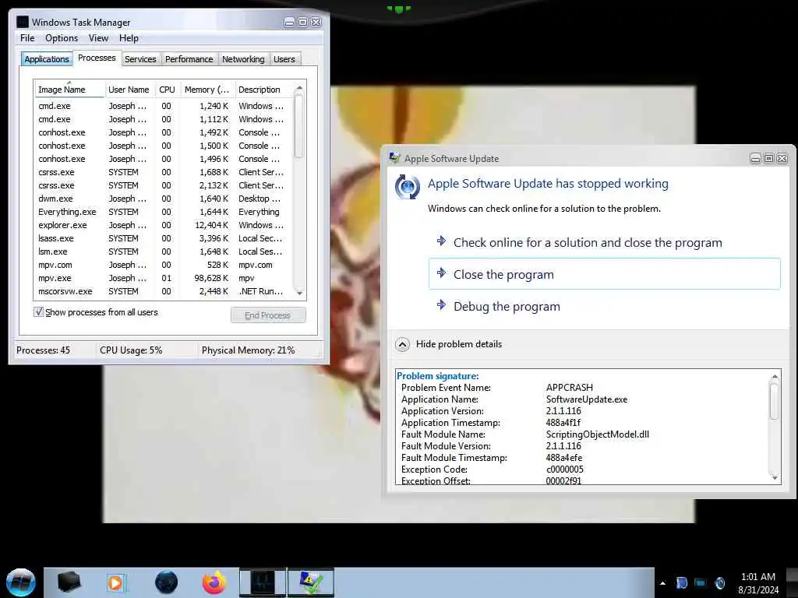Toggle Show processes from all users
Image resolution: width=798 pixels, height=598 pixels.
click(39, 311)
